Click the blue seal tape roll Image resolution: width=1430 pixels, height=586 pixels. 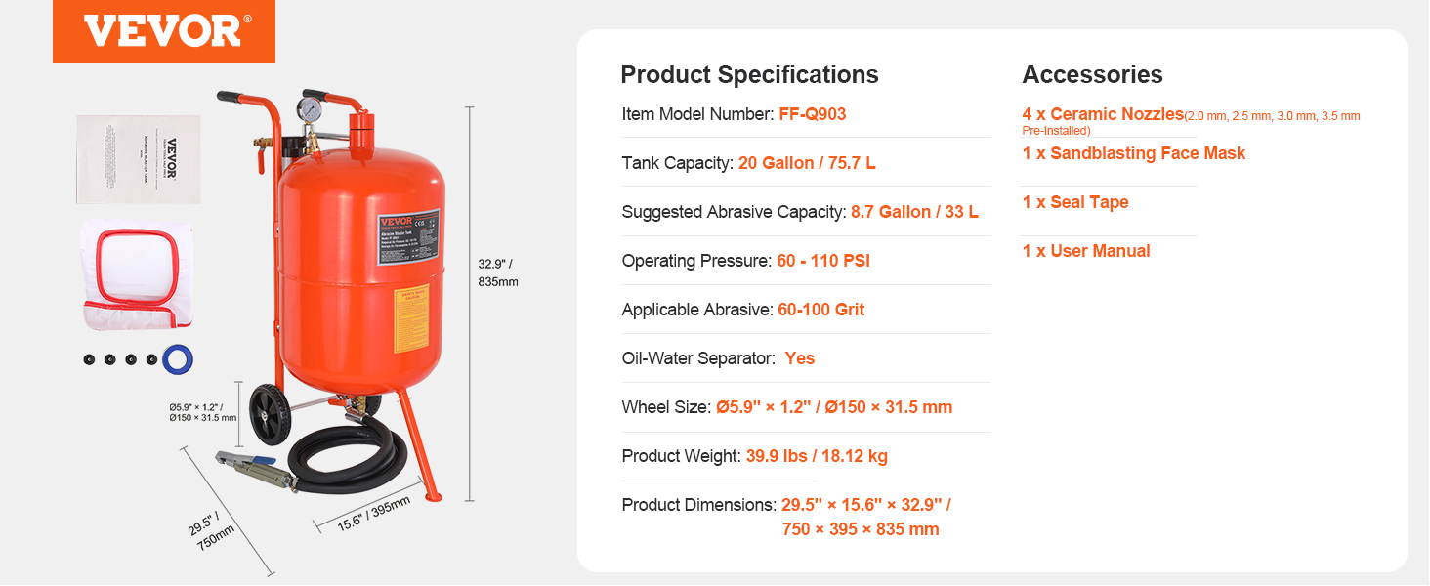point(178,358)
